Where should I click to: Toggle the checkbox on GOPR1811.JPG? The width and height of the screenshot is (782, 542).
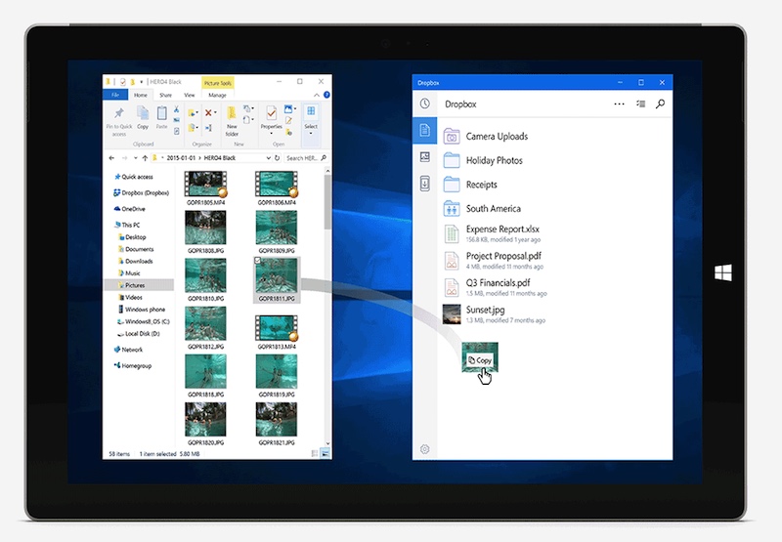tap(257, 260)
